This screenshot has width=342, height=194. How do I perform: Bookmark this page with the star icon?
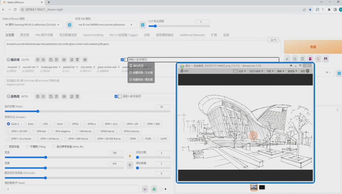(310, 10)
